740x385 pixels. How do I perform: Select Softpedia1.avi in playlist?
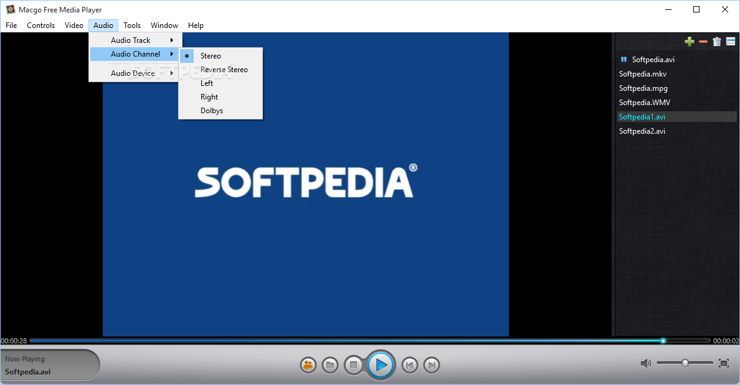click(676, 116)
